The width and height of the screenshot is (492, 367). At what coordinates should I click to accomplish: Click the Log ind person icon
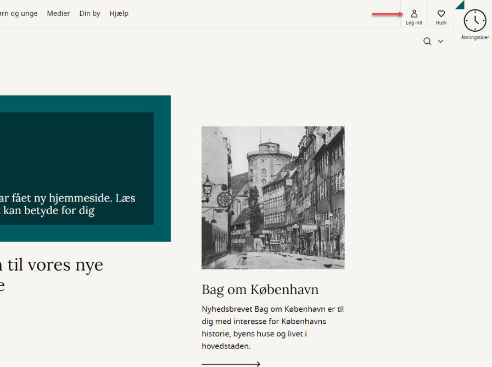(x=414, y=14)
